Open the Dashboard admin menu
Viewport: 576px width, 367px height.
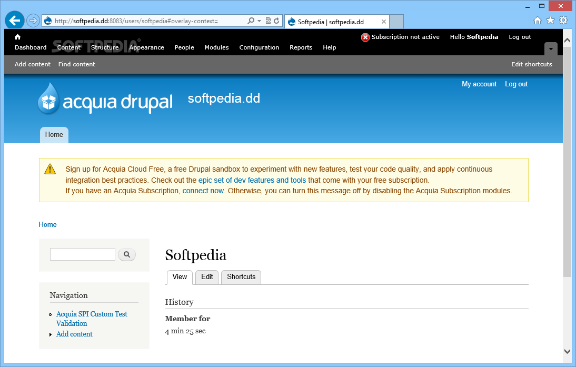pyautogui.click(x=31, y=47)
